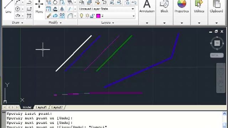Click the layer 2 magenta color swatch
This screenshot has height=128, width=228.
click(98, 16)
